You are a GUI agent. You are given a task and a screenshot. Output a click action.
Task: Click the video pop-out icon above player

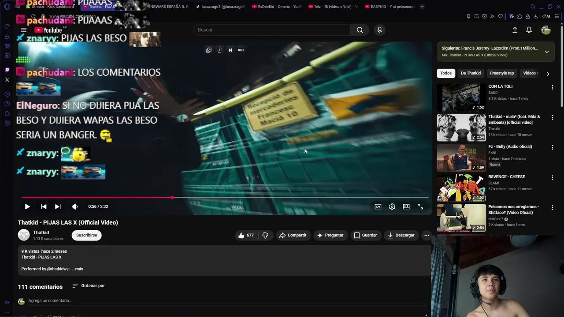coord(209,50)
